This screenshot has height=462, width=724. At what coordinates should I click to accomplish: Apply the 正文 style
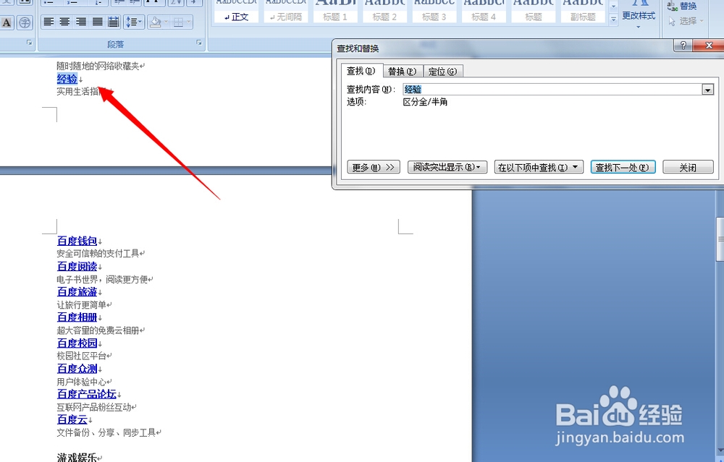coord(237,11)
